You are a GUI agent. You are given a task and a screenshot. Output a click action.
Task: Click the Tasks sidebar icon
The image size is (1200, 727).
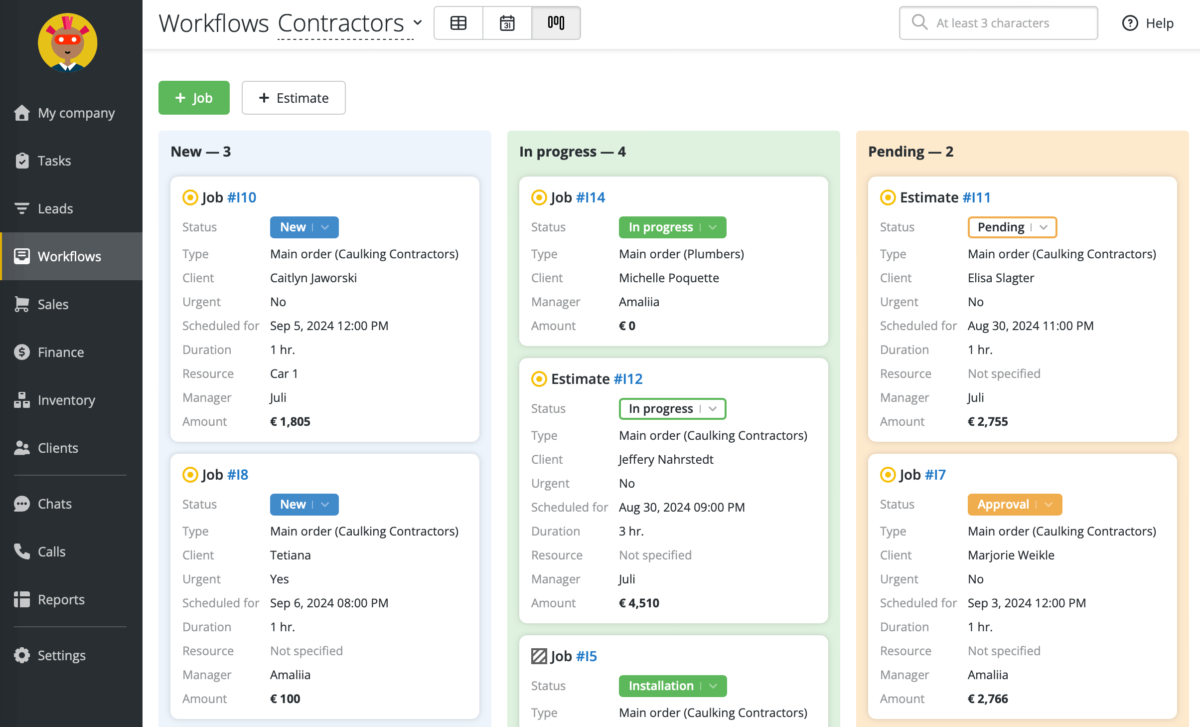pyautogui.click(x=23, y=161)
